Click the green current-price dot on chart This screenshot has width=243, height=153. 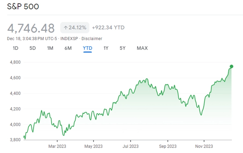(x=231, y=66)
